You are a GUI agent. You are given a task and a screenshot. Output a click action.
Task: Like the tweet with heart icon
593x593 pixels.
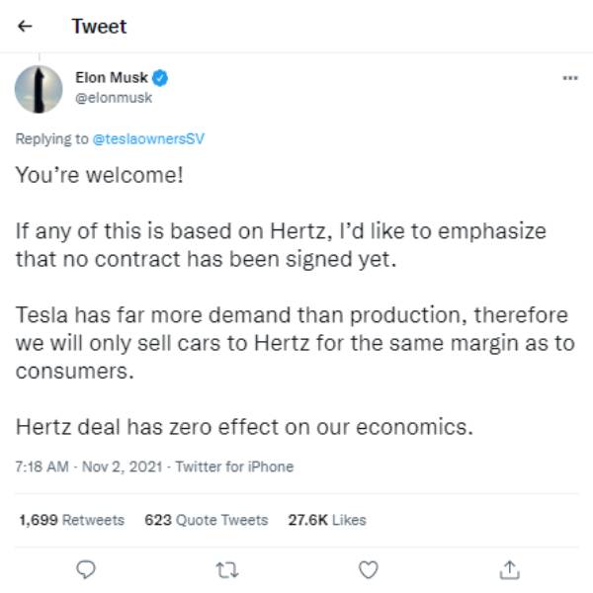pos(369,569)
